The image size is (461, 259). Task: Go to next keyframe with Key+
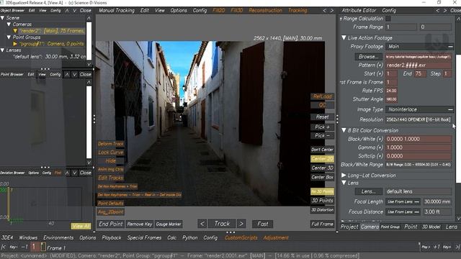[x=447, y=247]
